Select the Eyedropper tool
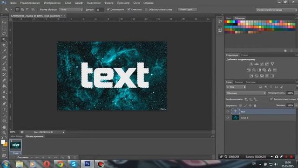This screenshot has width=298, height=168. (x=4, y=51)
